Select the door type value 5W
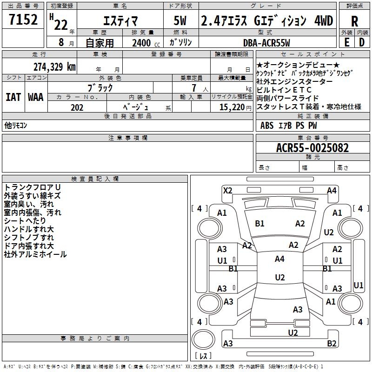Viewport: 372px width, 372px height. [x=180, y=20]
